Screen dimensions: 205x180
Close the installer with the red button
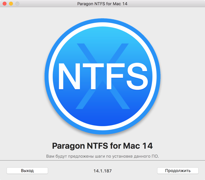click(x=4, y=4)
